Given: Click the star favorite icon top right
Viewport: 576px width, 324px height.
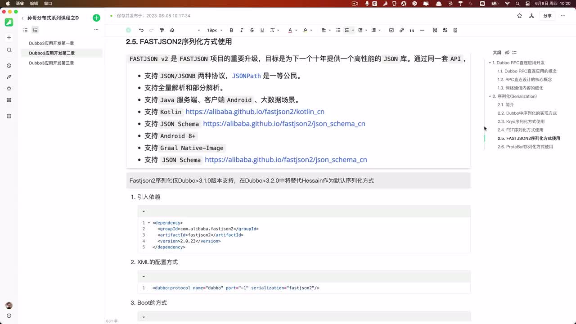Looking at the screenshot, I should [520, 16].
